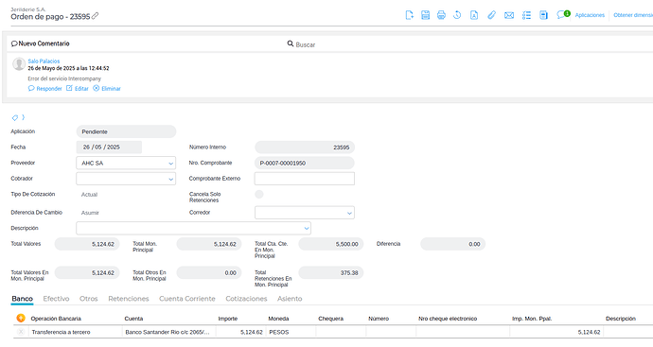
Task: Open the Cotizaciones tab
Action: coord(246,299)
